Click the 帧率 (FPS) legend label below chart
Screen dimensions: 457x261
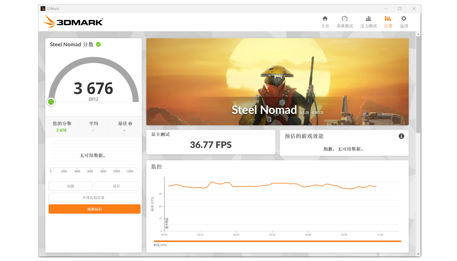[x=160, y=245]
